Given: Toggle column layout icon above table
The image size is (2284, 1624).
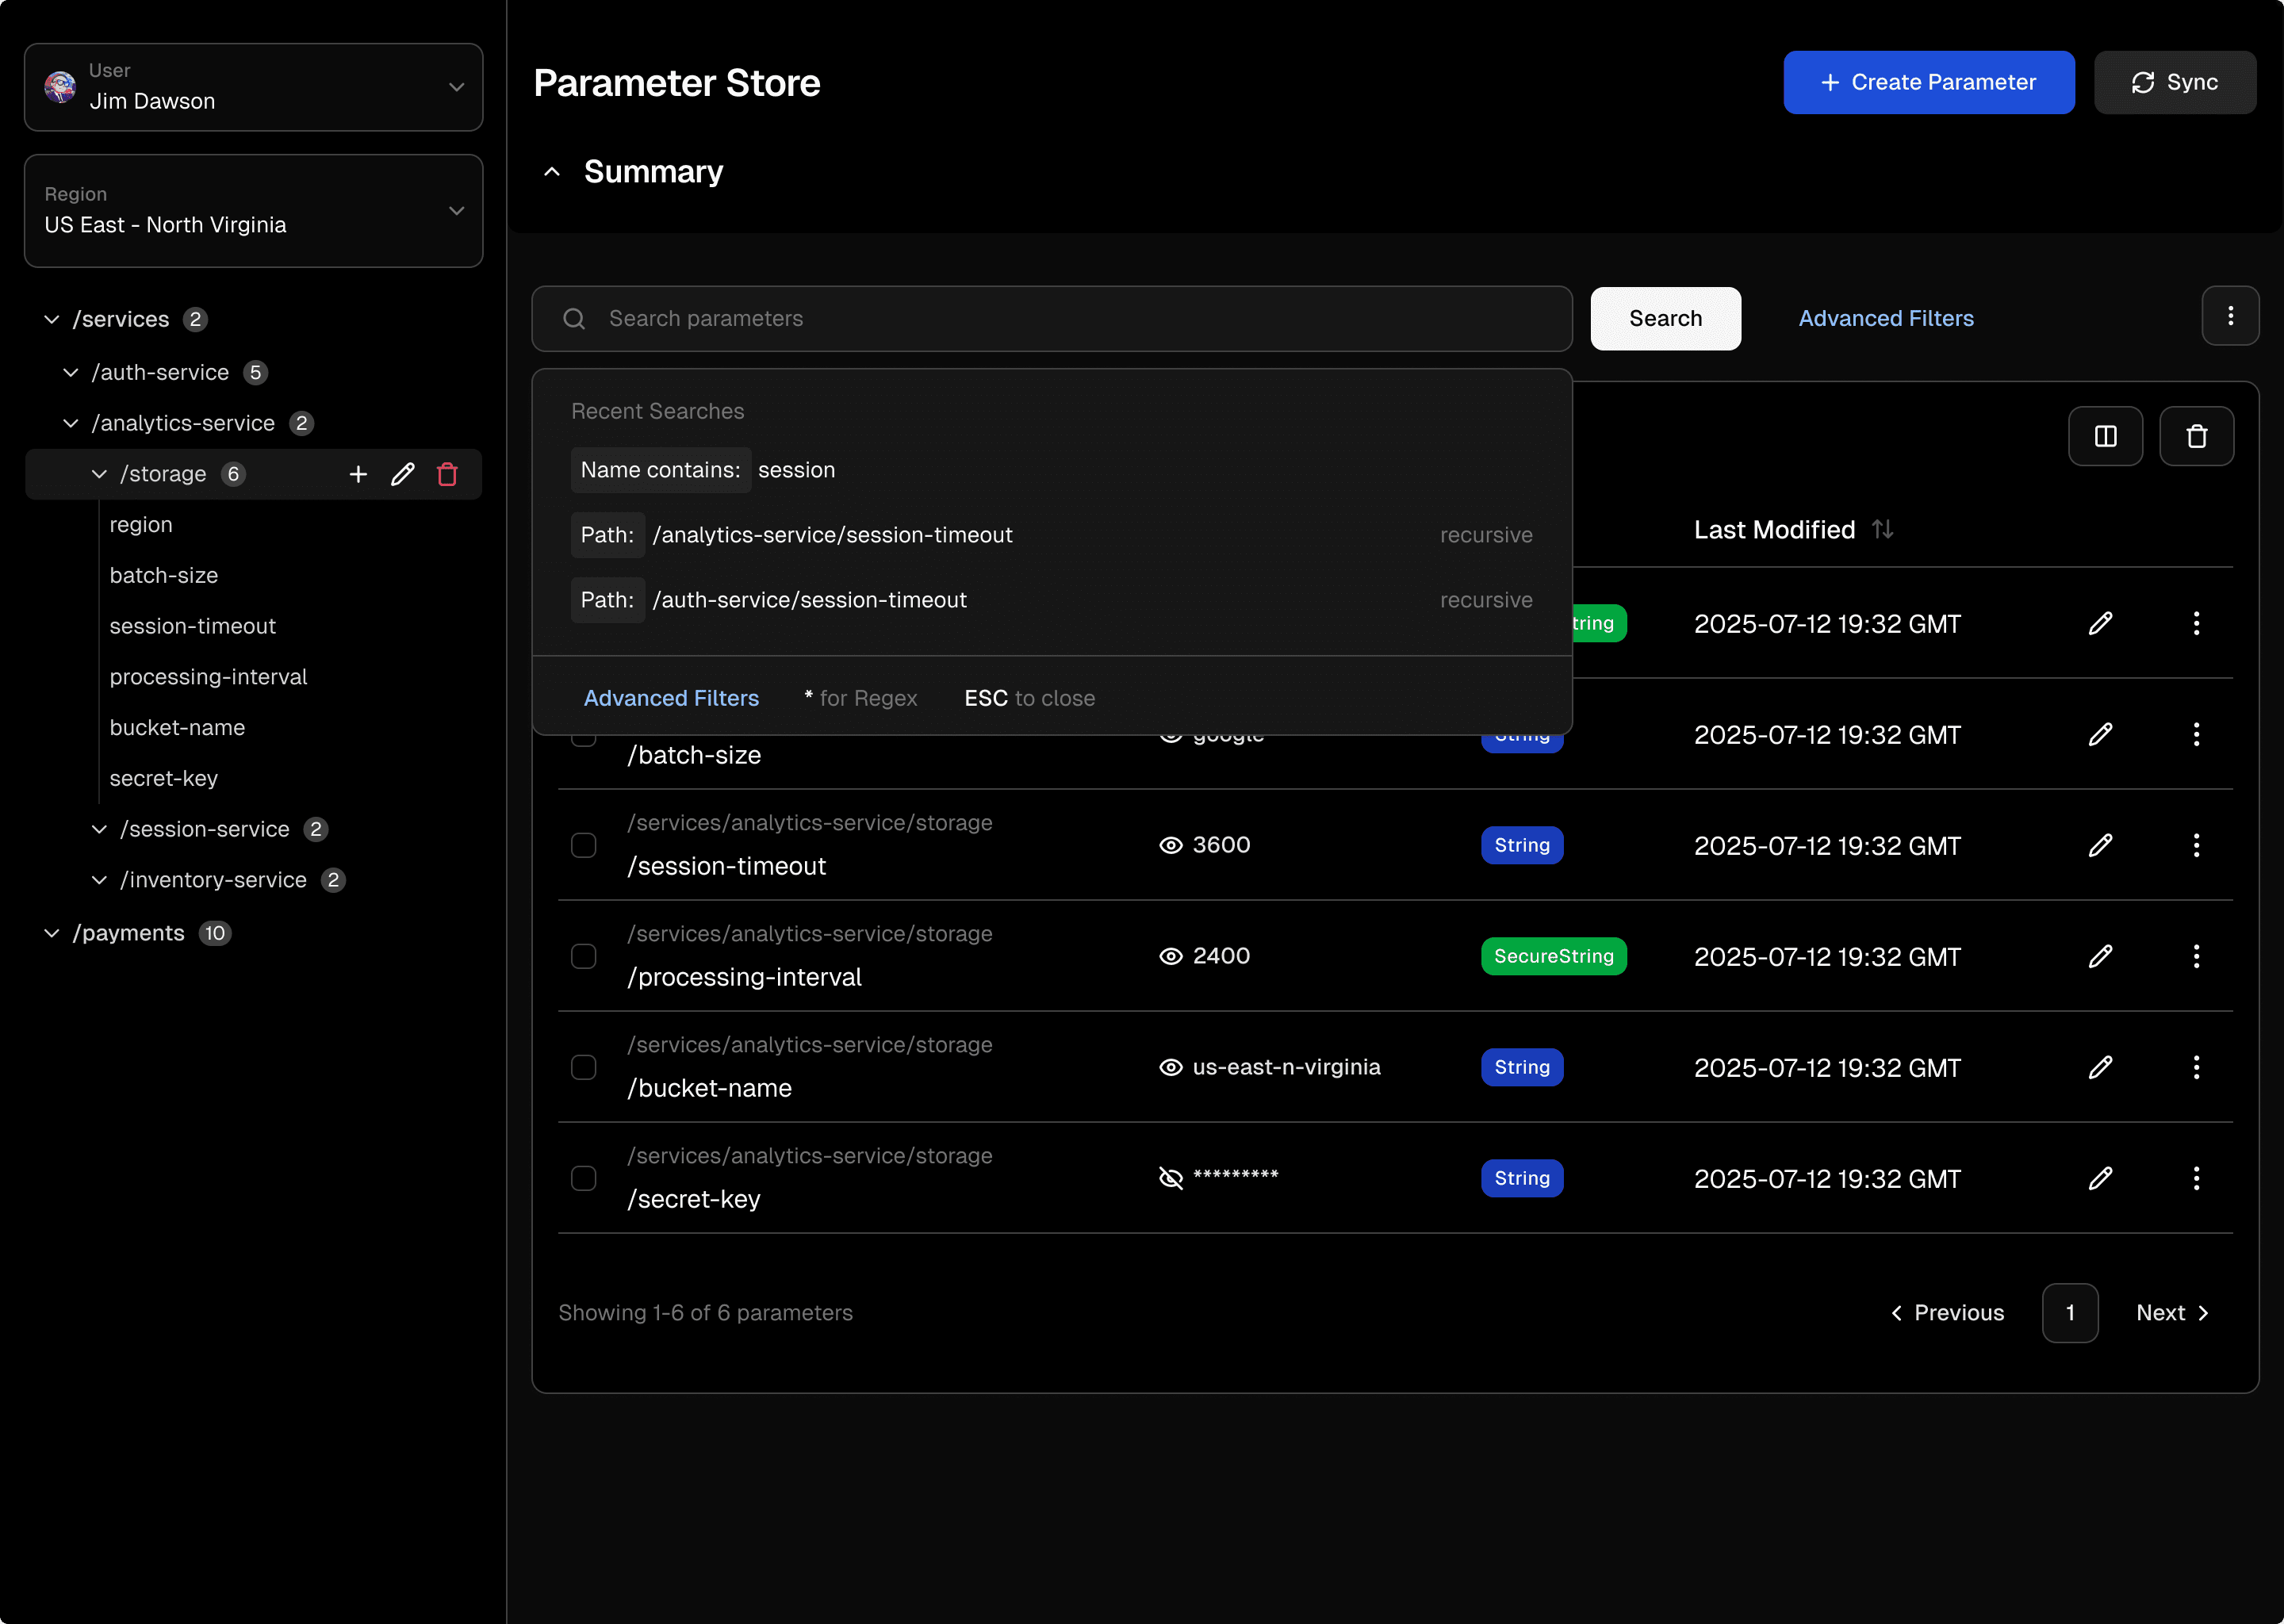Looking at the screenshot, I should pos(2105,436).
